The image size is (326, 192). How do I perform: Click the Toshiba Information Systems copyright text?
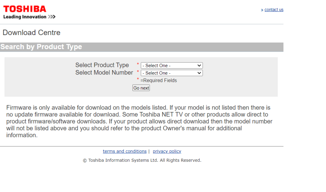142,160
